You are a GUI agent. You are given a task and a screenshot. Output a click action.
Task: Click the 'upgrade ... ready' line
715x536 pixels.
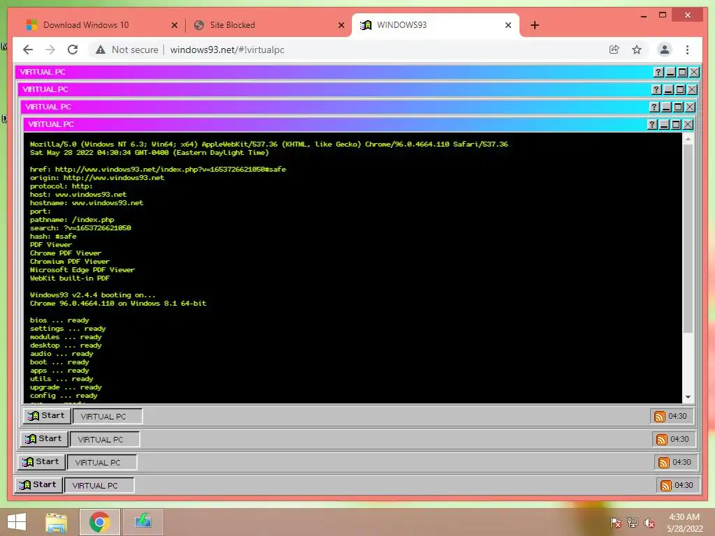tap(66, 387)
